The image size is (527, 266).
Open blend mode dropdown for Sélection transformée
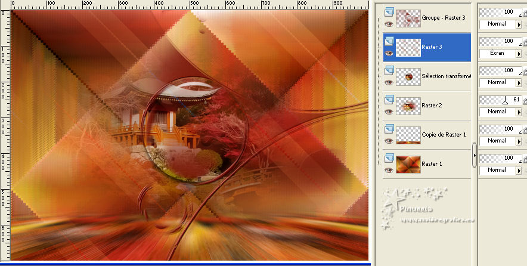(x=500, y=83)
